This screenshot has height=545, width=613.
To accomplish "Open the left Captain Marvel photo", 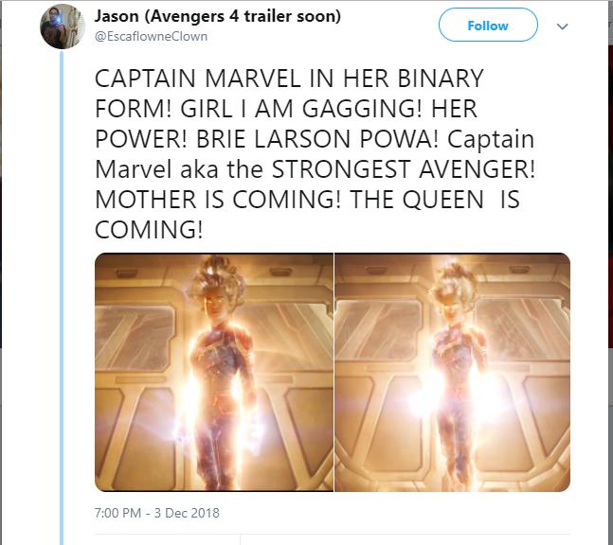I will (214, 372).
